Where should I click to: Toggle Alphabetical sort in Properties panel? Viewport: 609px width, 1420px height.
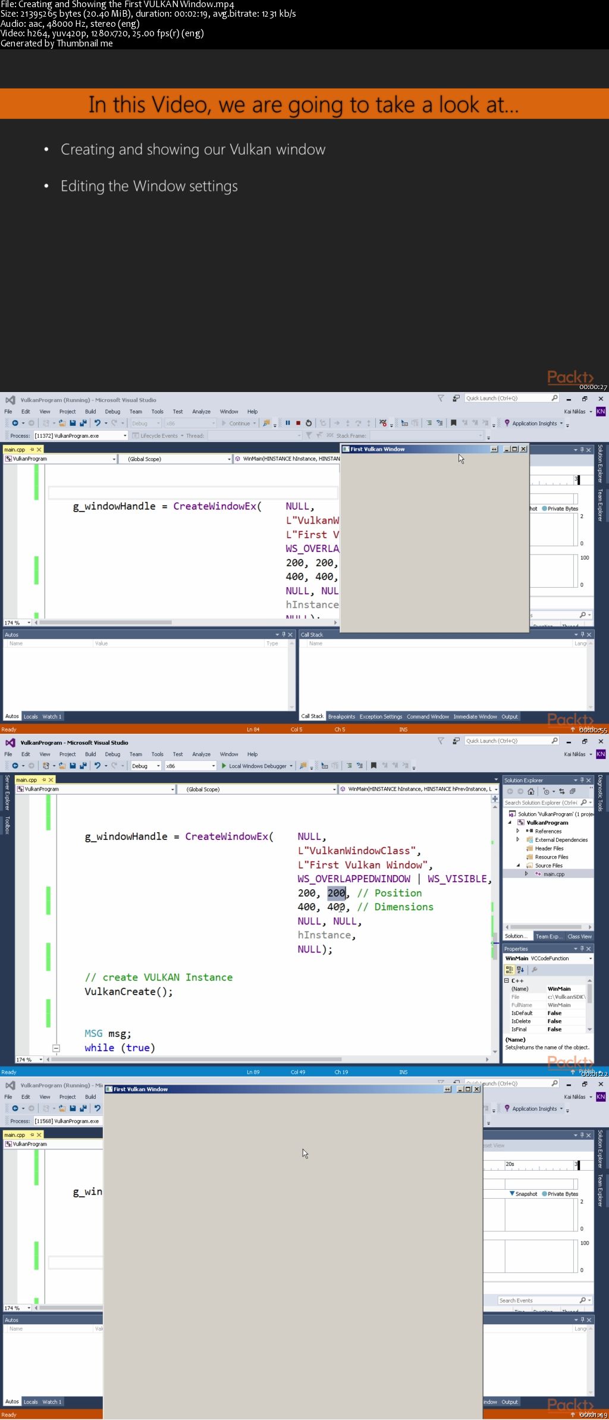520,970
